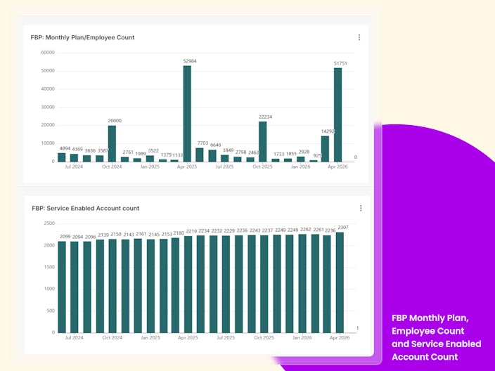
Task: Click 'Jul 2025' axis label in account chart
Action: 226,337
